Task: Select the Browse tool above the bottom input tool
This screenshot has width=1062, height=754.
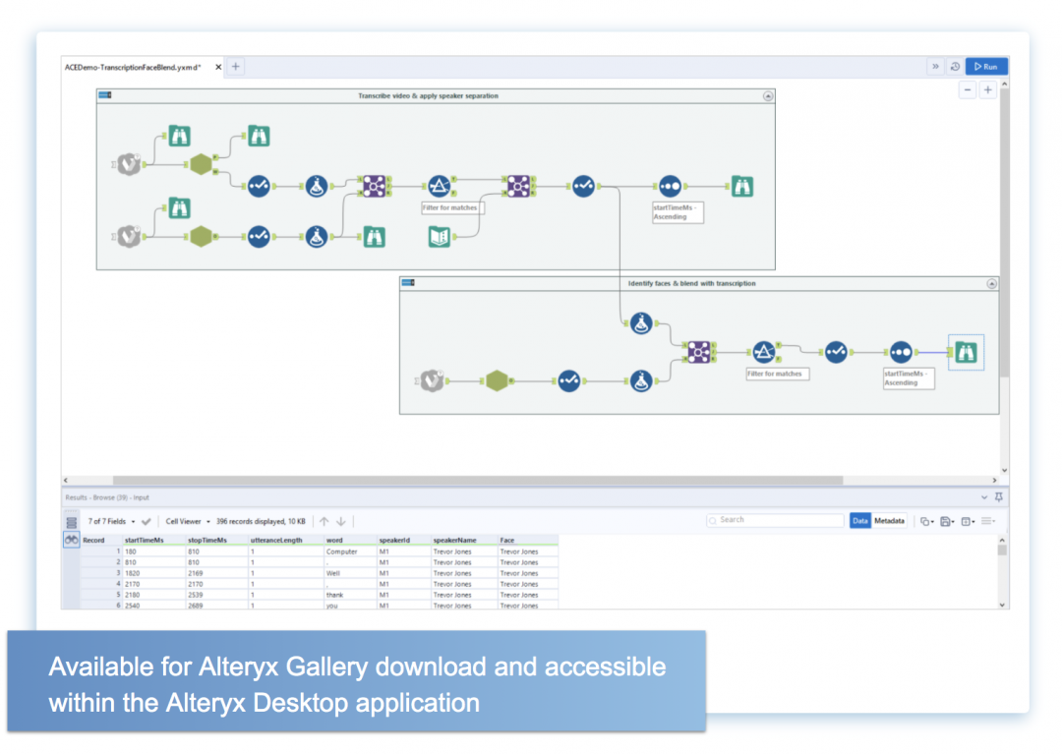Action: [x=180, y=207]
